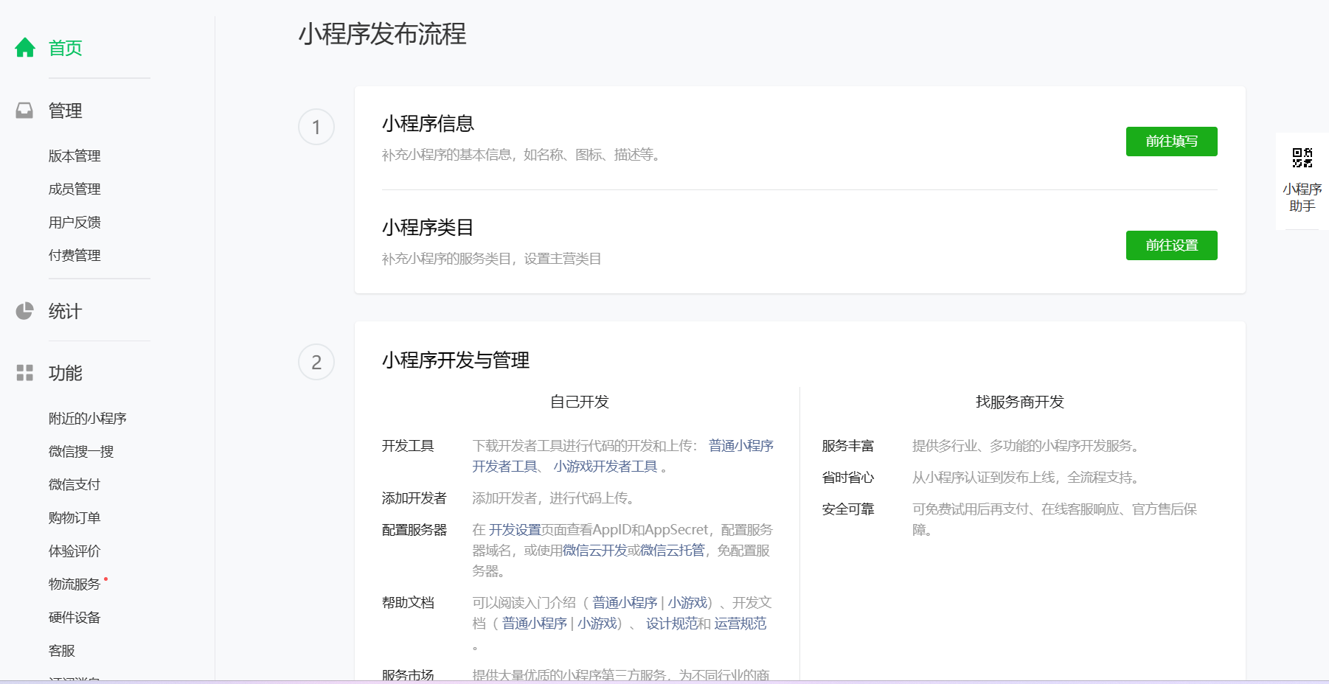Click the 小程序助手 label under the QR code
1329x684 pixels.
1302,198
